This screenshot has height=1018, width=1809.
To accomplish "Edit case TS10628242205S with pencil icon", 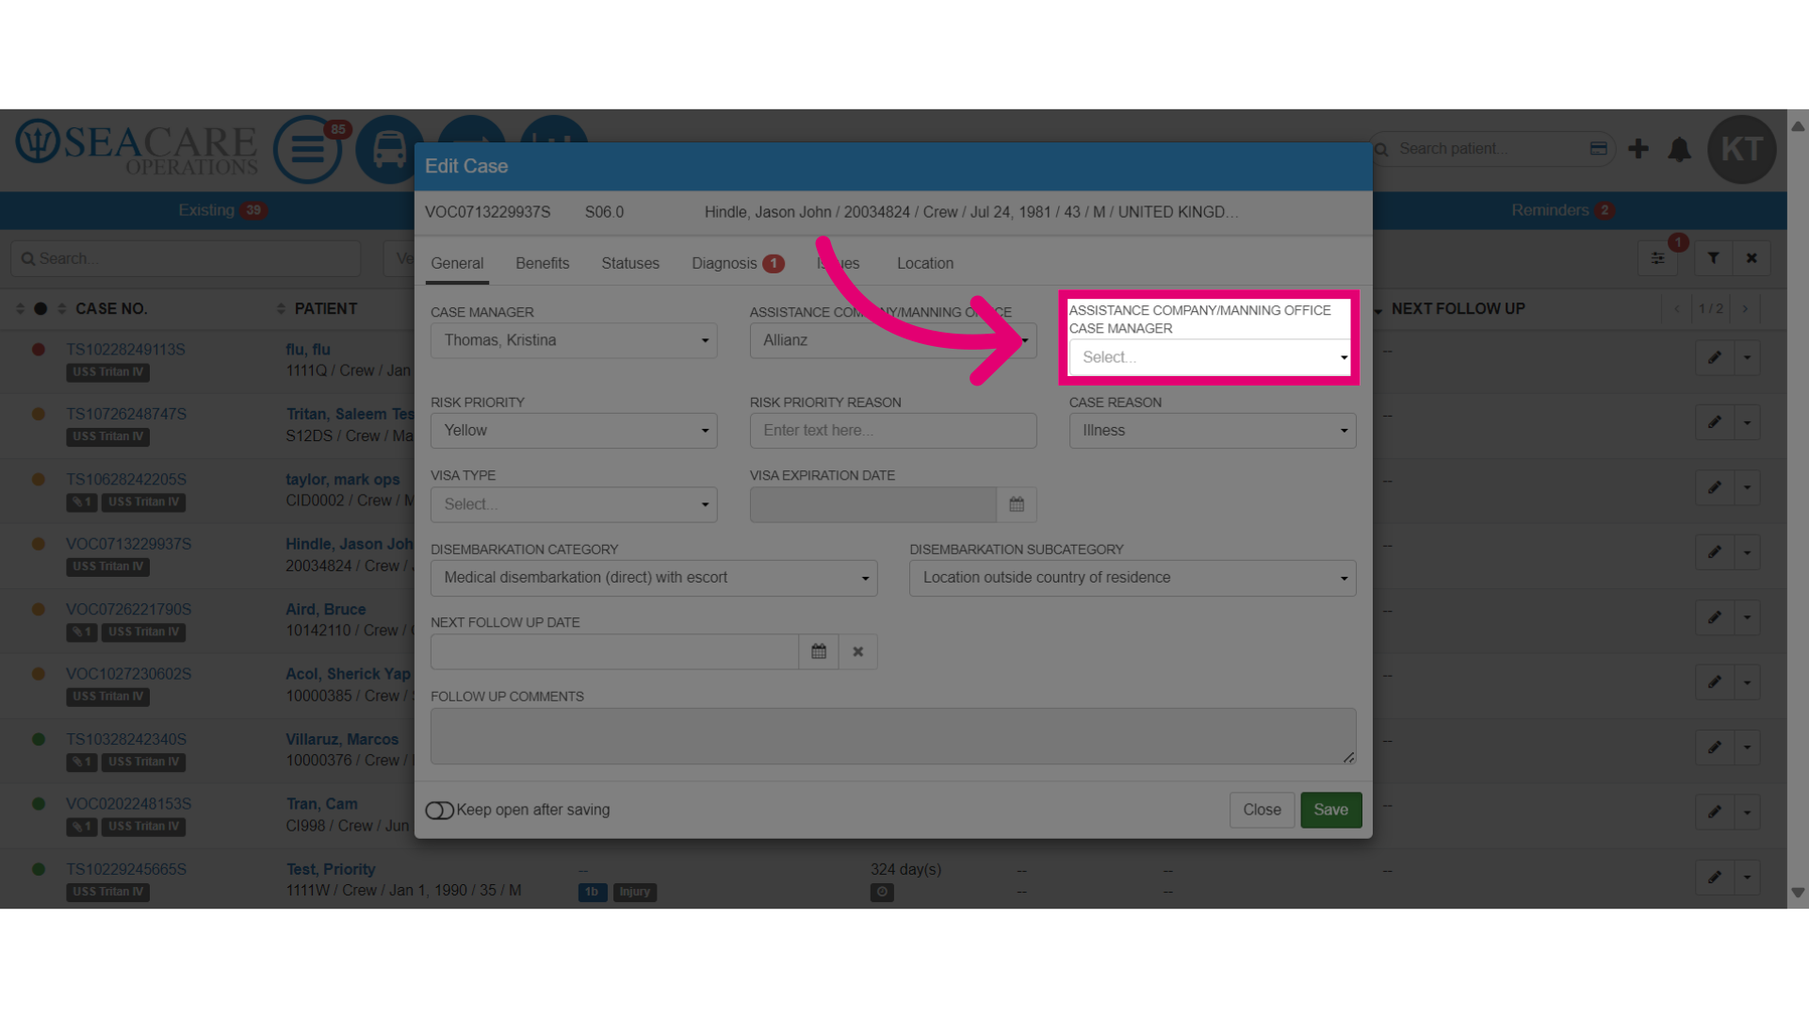I will click(1715, 487).
